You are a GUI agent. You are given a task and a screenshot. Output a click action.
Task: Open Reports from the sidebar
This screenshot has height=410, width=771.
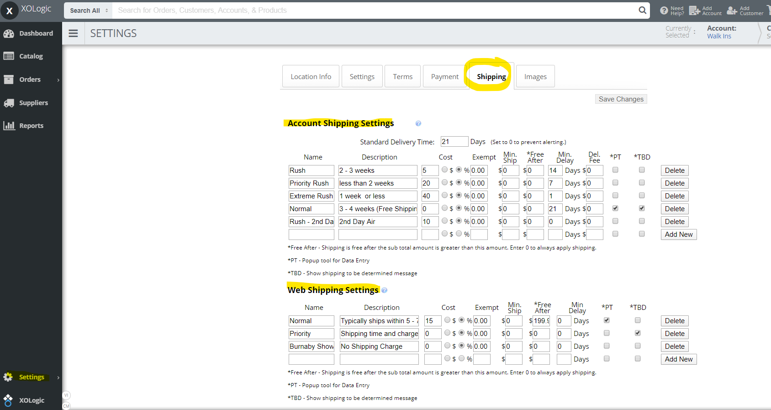click(31, 126)
